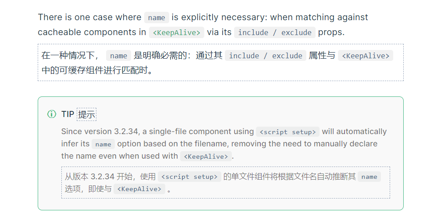Click include / exclude code after 通过其
This screenshot has width=430, height=220.
265,56
